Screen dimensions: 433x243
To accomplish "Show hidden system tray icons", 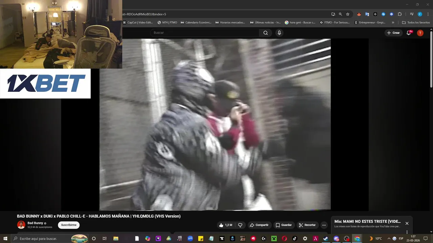I will click(389, 239).
